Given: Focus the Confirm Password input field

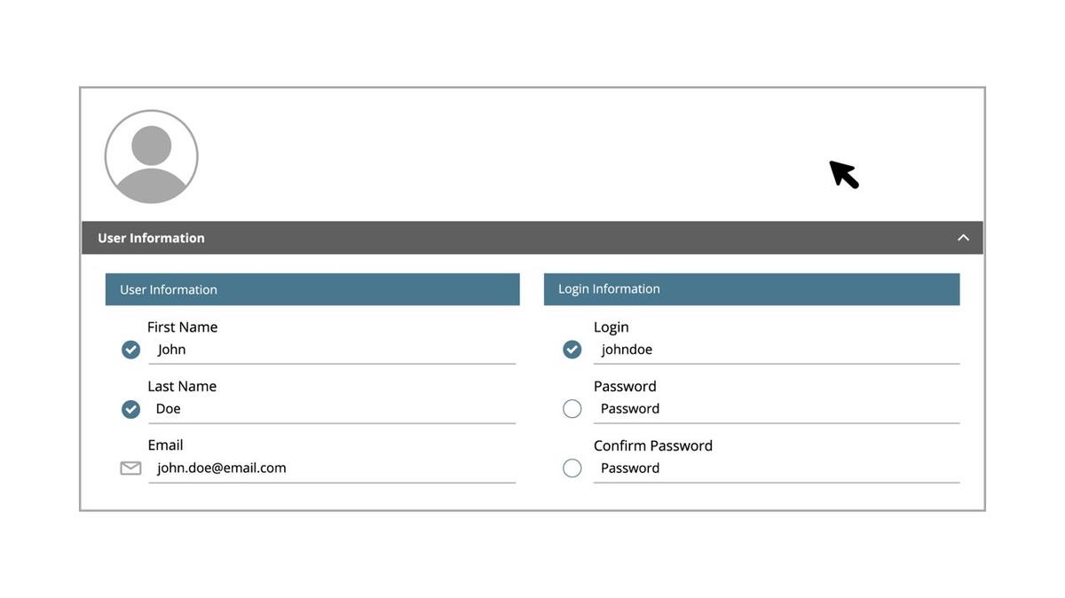Looking at the screenshot, I should click(777, 468).
